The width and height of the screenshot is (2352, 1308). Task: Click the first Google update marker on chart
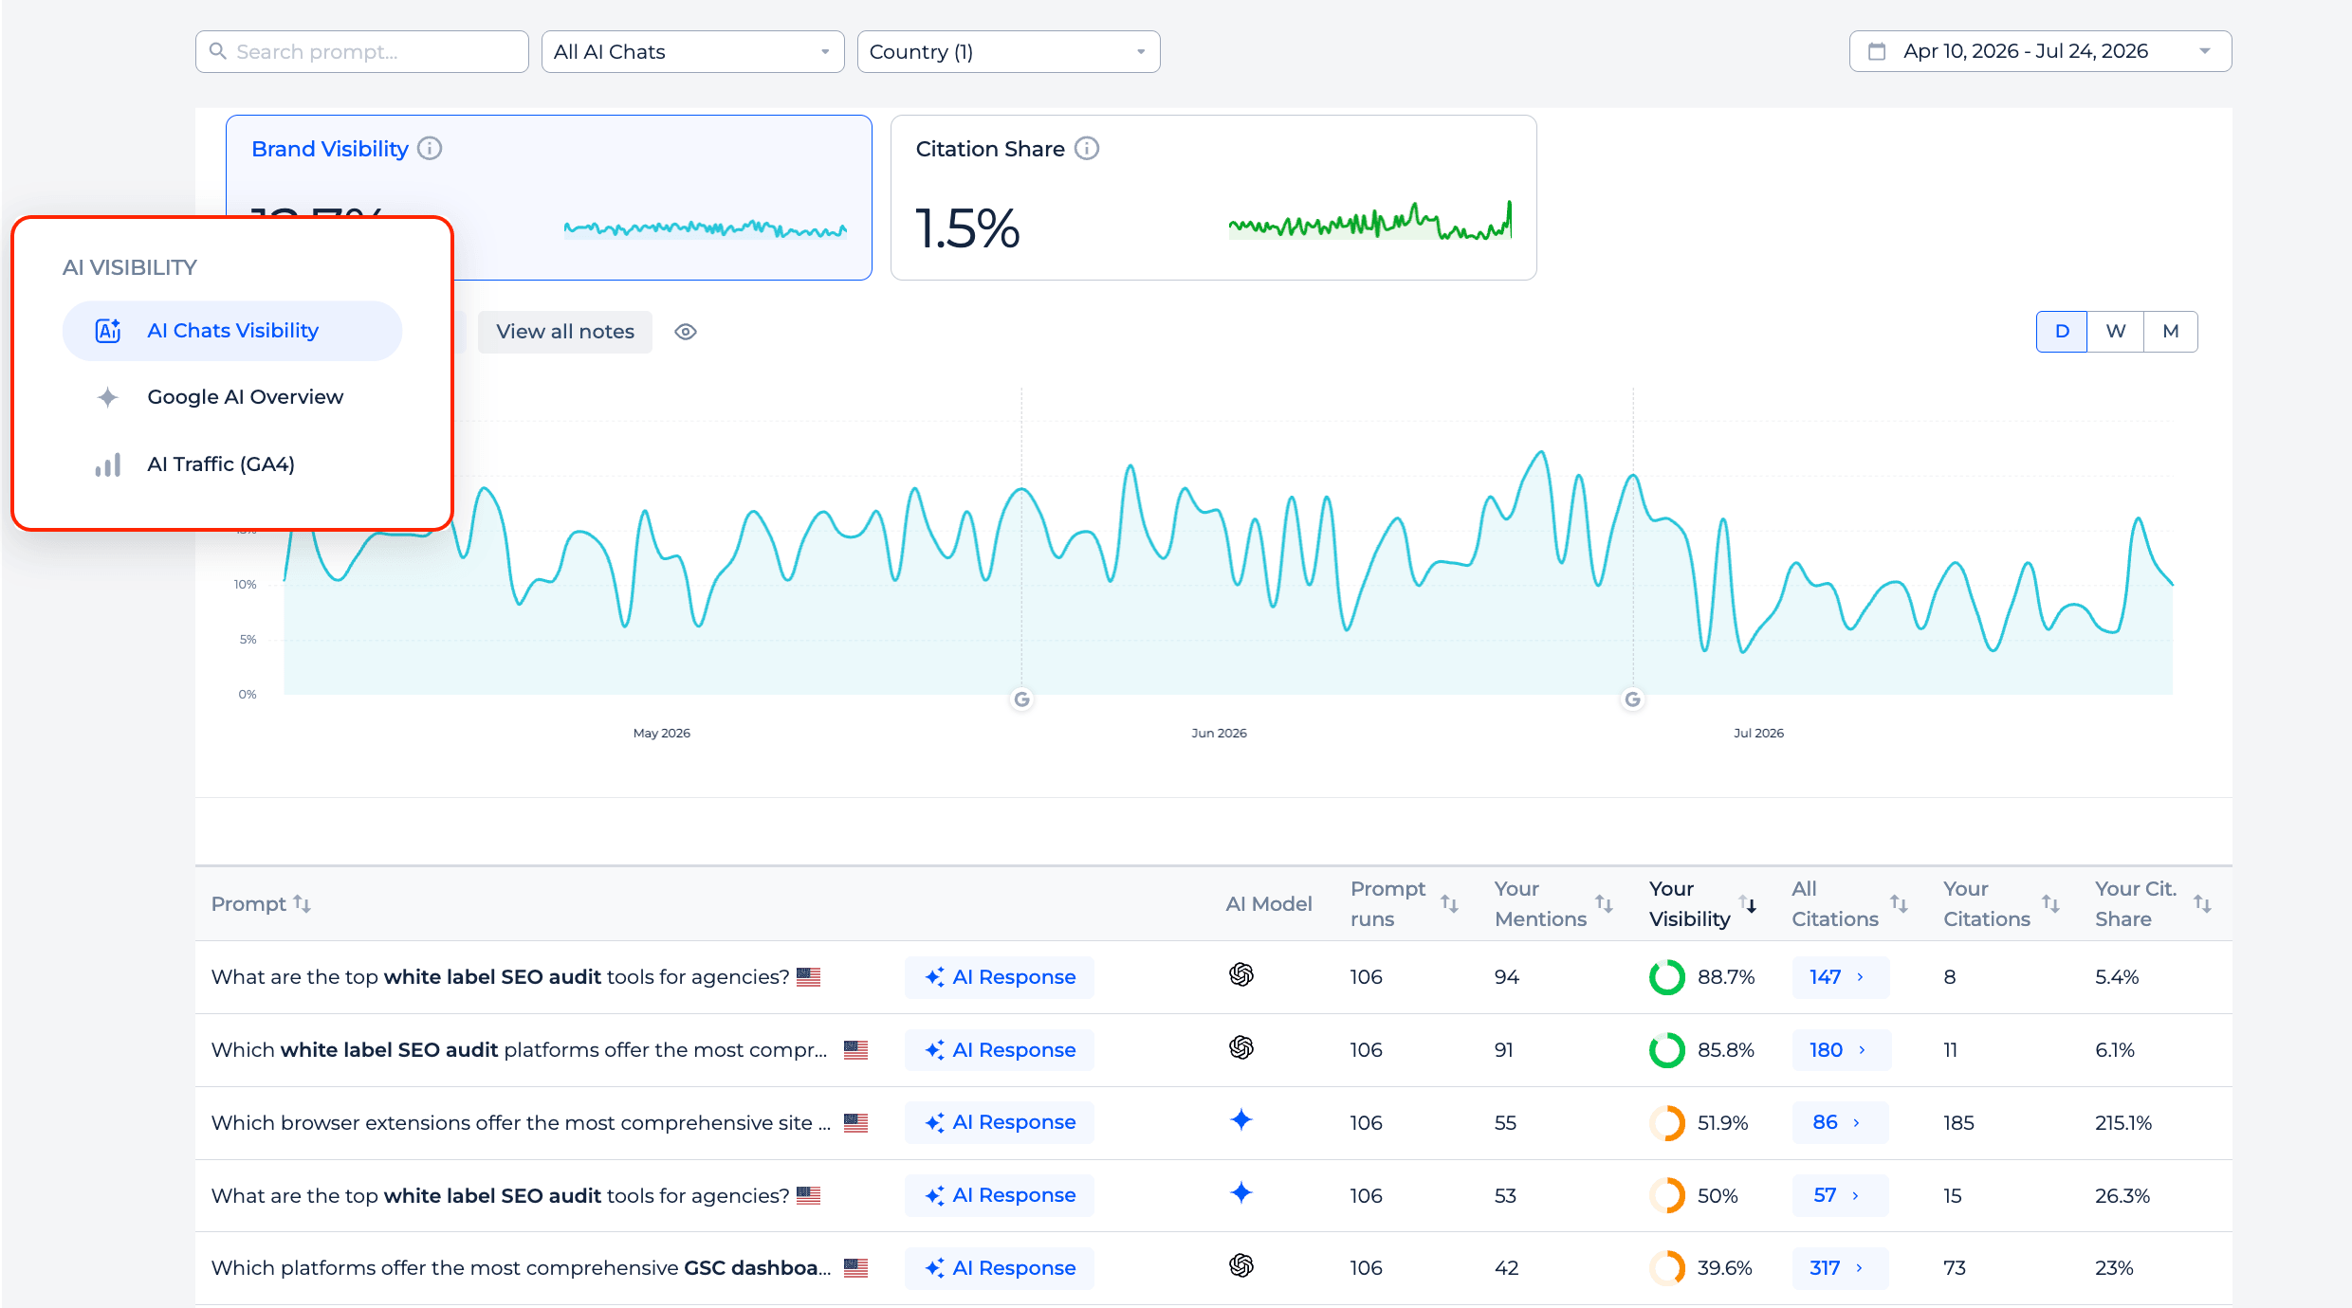click(1021, 699)
